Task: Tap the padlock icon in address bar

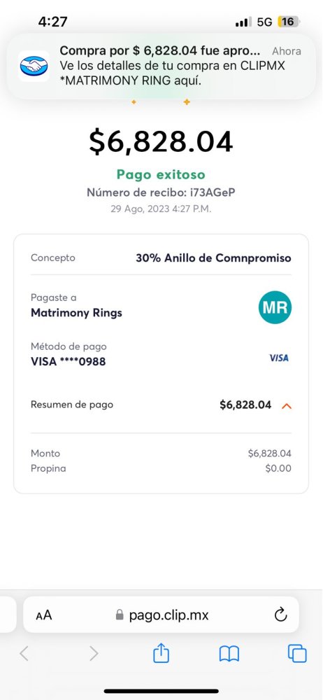Action: click(120, 615)
